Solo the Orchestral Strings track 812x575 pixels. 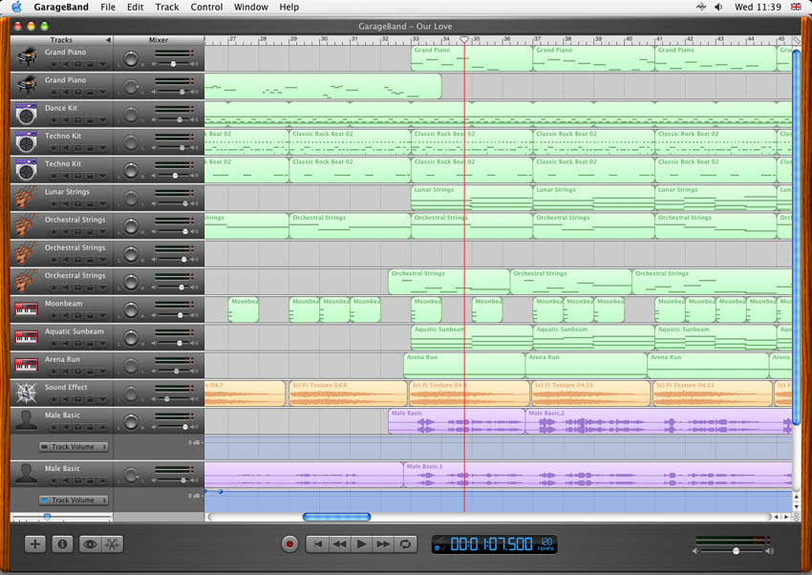click(x=77, y=230)
